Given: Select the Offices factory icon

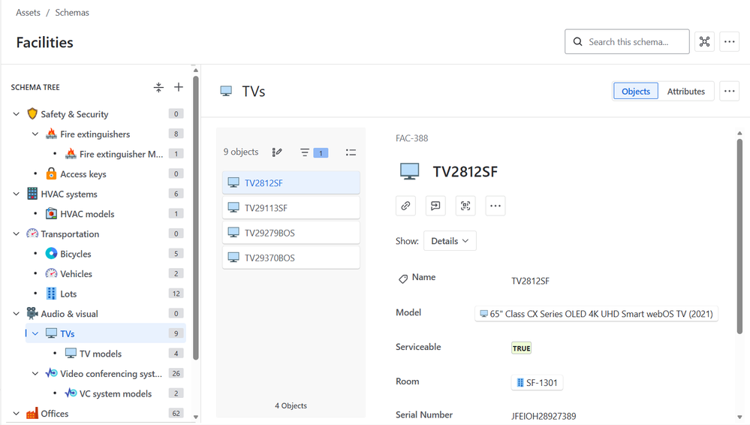Looking at the screenshot, I should 32,414.
